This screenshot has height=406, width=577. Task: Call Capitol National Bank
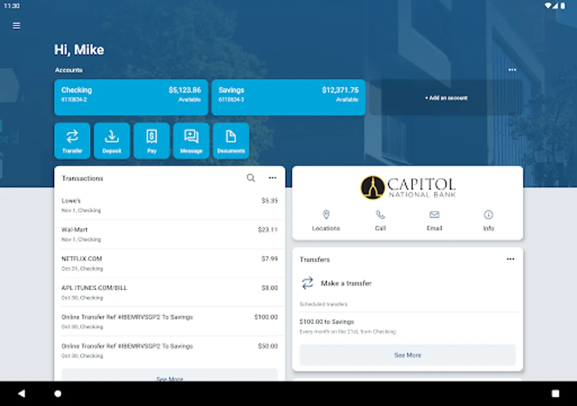point(380,221)
